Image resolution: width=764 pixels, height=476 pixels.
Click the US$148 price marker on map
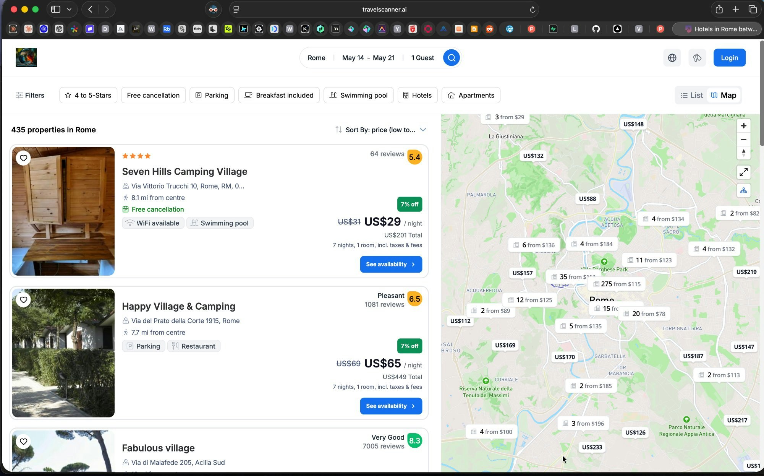click(x=634, y=124)
